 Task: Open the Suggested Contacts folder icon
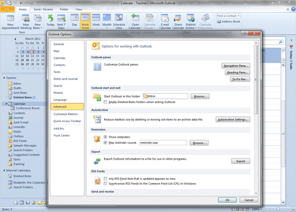click(x=10, y=155)
